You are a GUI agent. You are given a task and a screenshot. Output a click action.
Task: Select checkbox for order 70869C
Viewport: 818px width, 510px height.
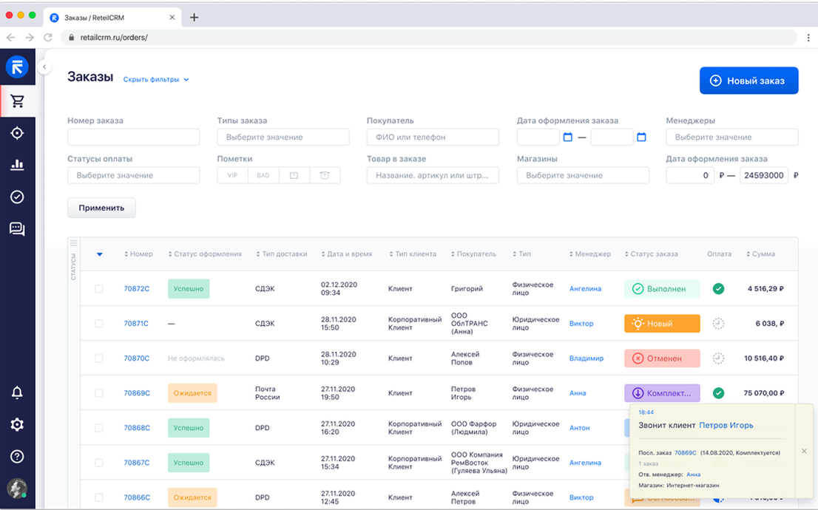click(x=98, y=392)
